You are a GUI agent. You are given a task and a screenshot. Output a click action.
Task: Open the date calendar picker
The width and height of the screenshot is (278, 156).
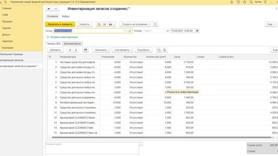[197, 31]
